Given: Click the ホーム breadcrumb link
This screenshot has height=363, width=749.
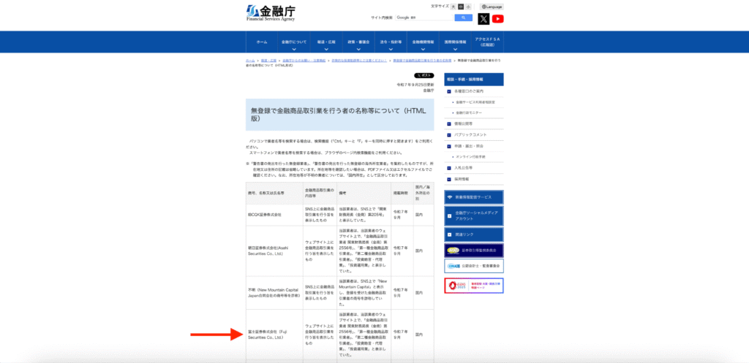Looking at the screenshot, I should click(x=250, y=61).
